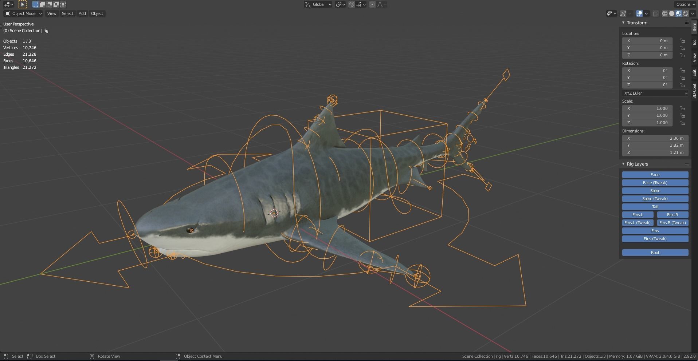Click Rotation Z value slider
Viewport: 698px width, 361px height.
pyautogui.click(x=647, y=85)
